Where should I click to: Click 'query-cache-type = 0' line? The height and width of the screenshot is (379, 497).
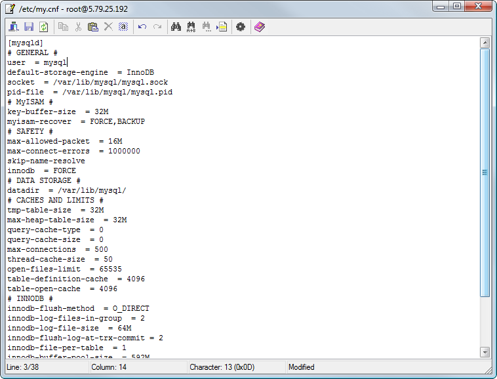[x=56, y=229]
